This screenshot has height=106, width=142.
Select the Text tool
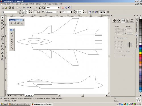(2, 38)
